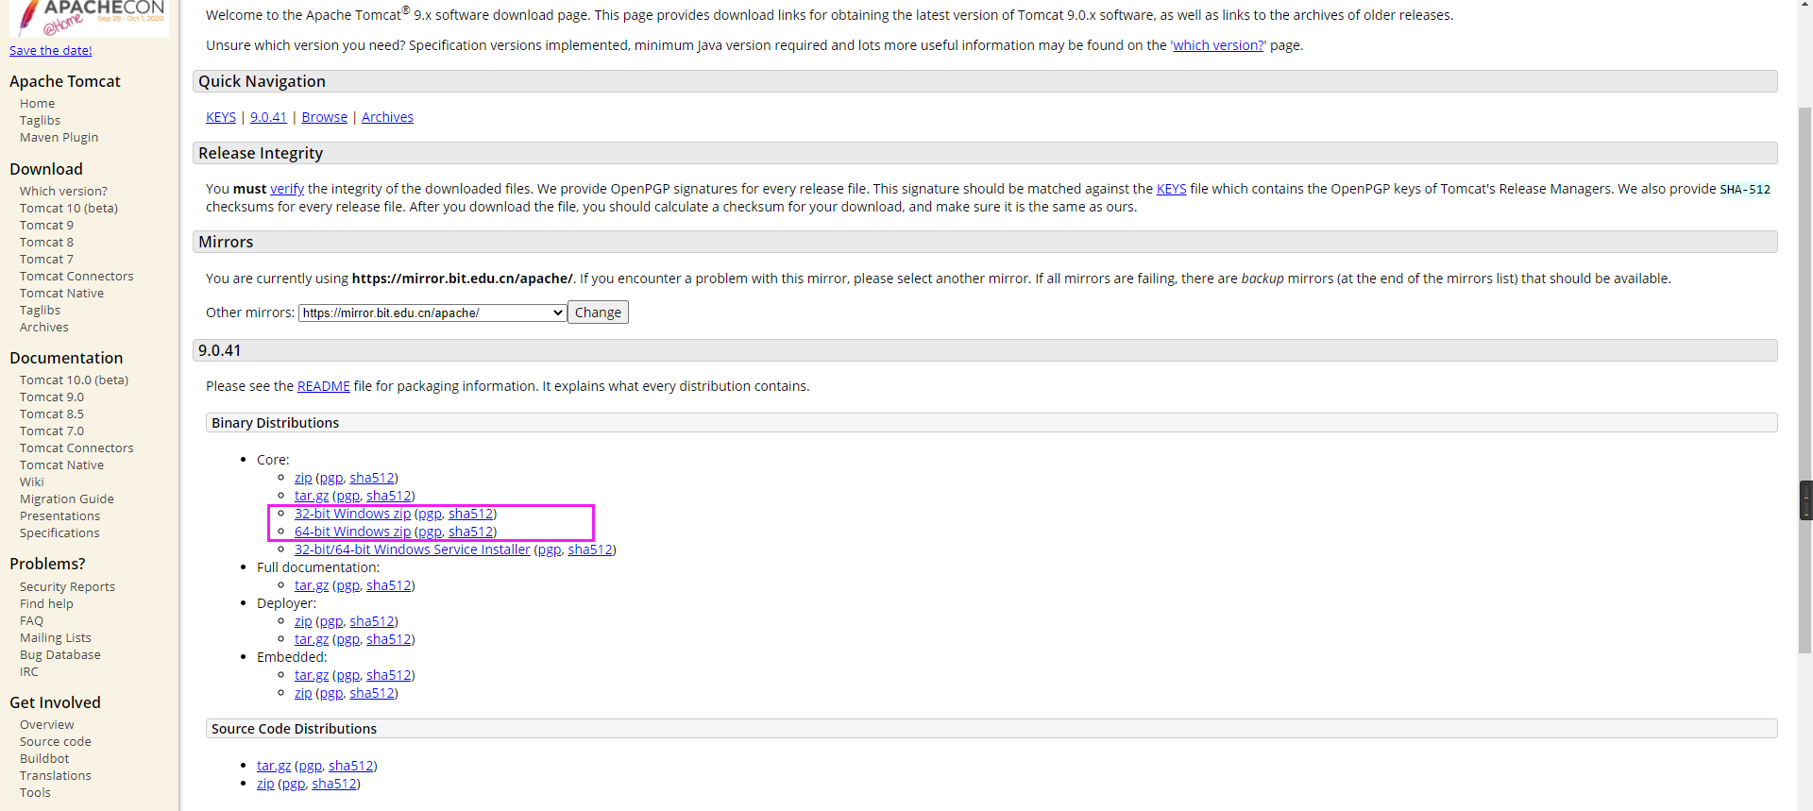Open Specifications sidebar link
The height and width of the screenshot is (811, 1813).
[x=59, y=533]
